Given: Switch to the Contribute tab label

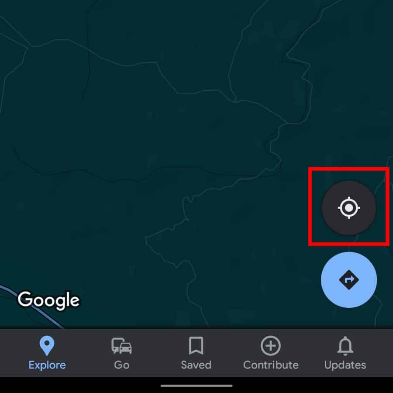Looking at the screenshot, I should 271,365.
